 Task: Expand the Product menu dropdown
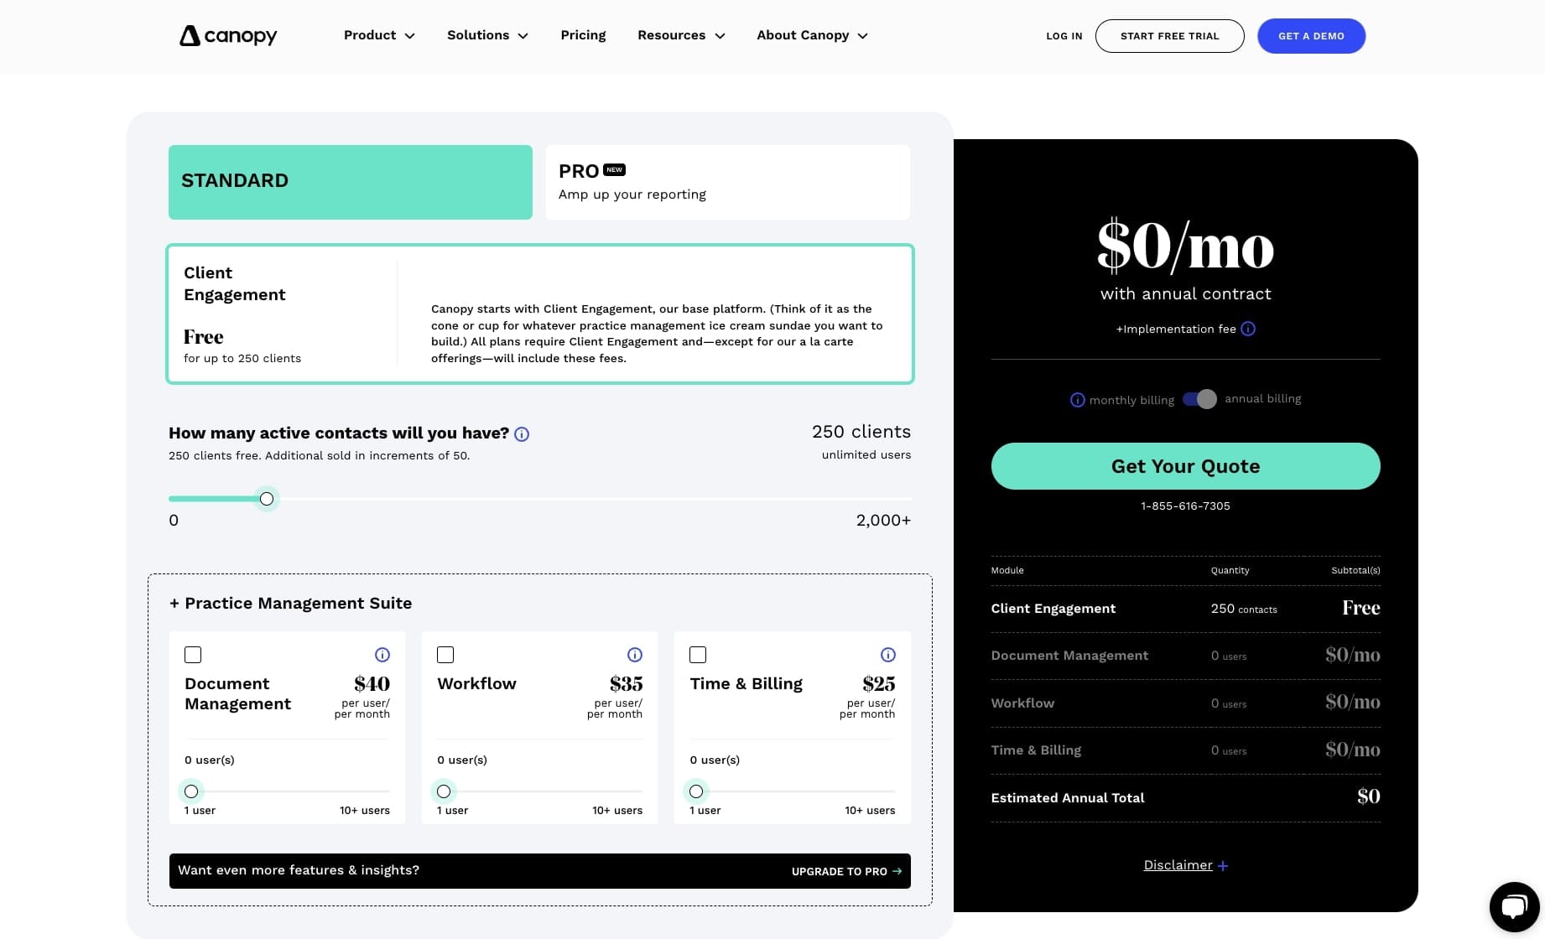(379, 35)
